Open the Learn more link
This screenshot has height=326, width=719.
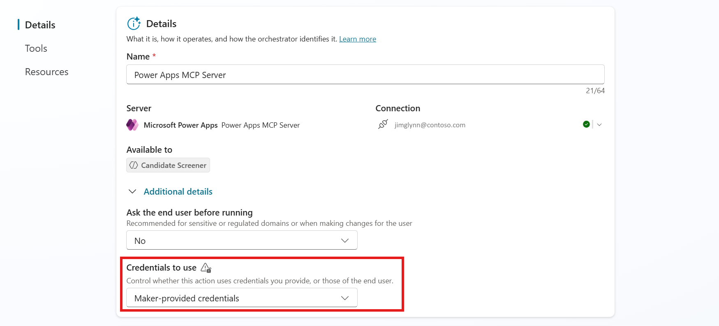click(x=357, y=39)
